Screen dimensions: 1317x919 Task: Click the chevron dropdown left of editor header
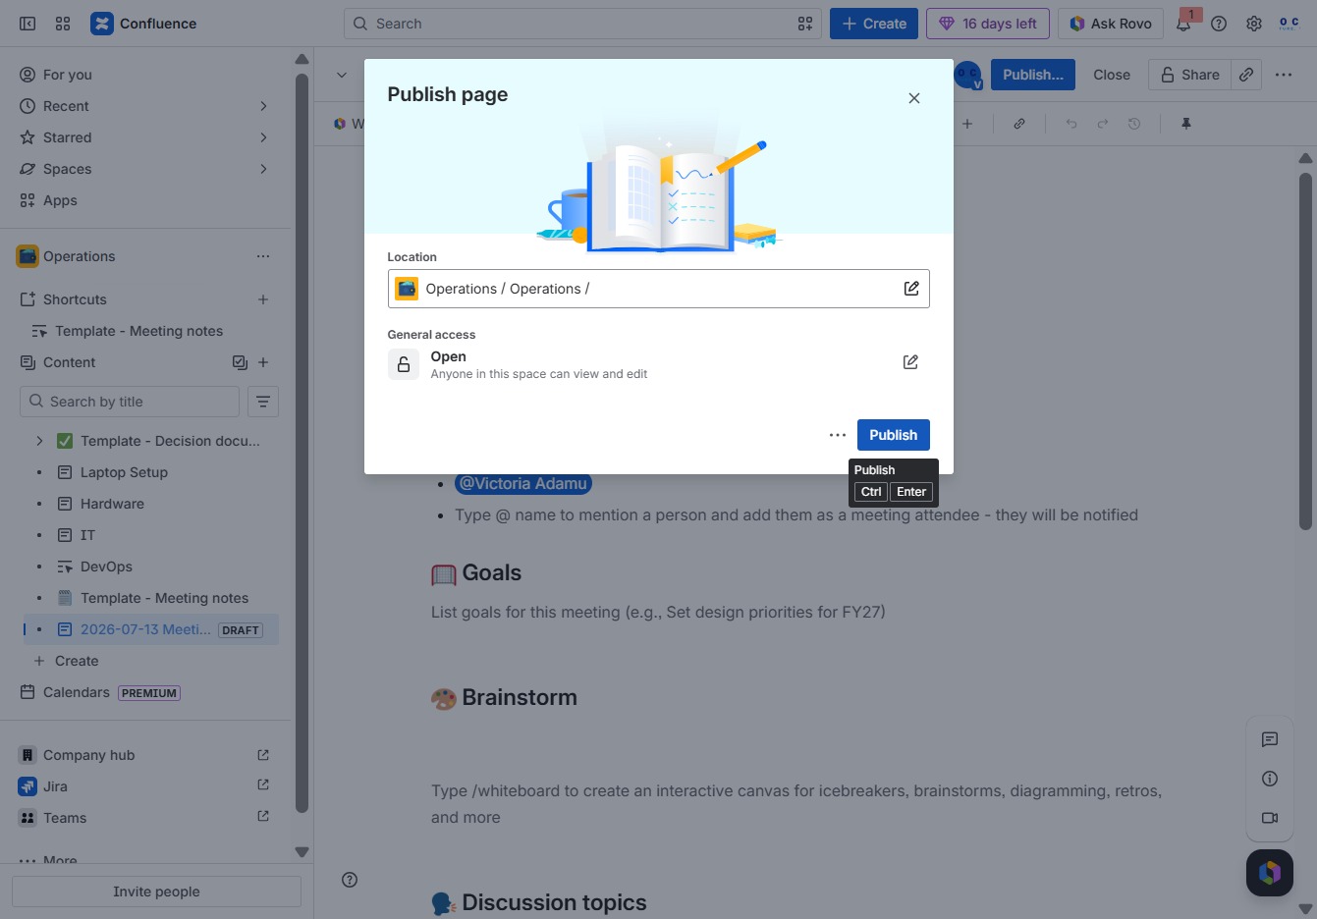tap(342, 75)
